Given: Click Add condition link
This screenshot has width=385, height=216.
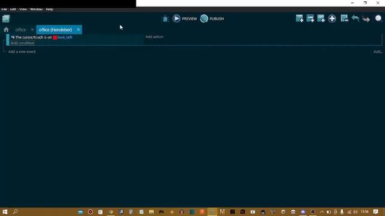Looking at the screenshot, I should tap(23, 43).
